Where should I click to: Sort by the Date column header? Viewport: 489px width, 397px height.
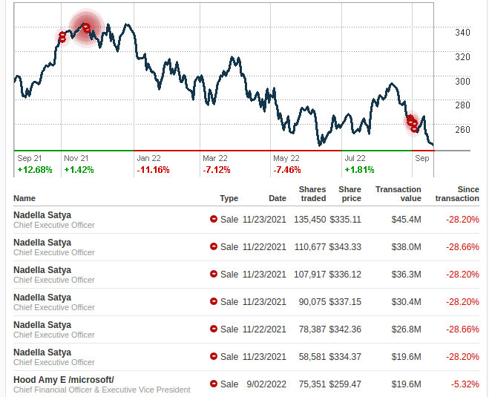[x=277, y=198]
